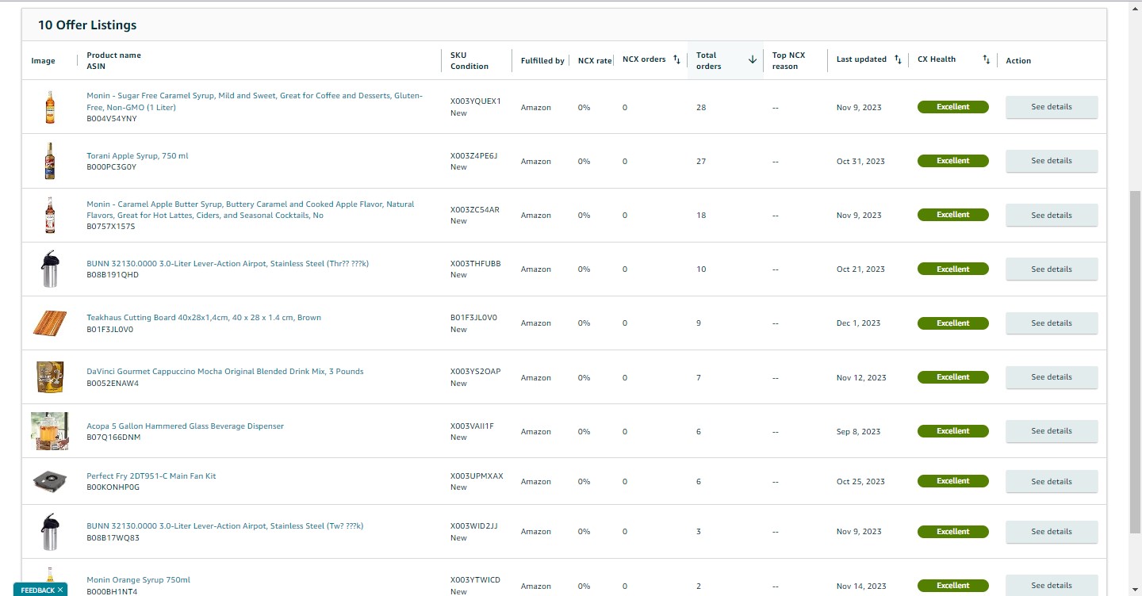Click Acopa Glass Beverage Dispenser thumbnail

point(49,431)
